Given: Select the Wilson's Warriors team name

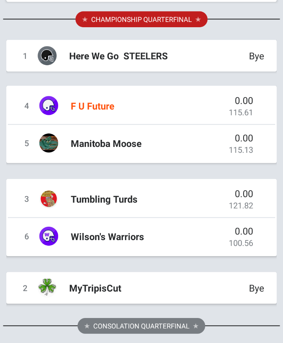Looking at the screenshot, I should [107, 237].
